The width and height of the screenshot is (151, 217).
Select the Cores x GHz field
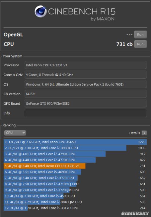coord(85,75)
